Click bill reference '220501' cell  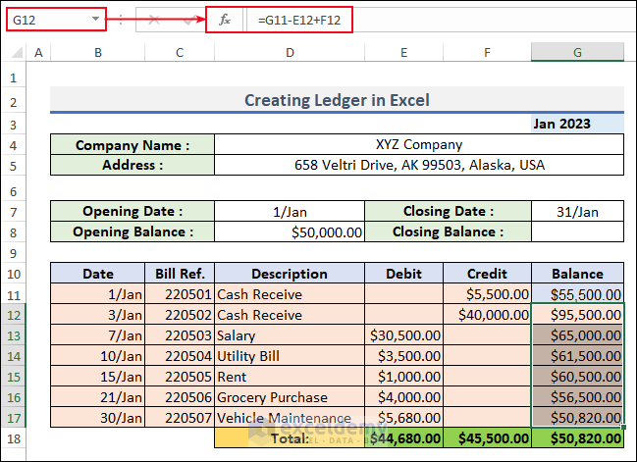pyautogui.click(x=180, y=294)
